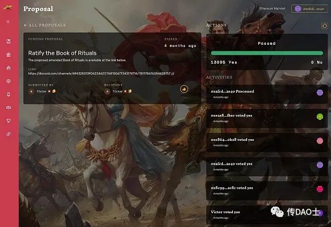Refresh actions using the top-right reload icon
This screenshot has height=227, width=331.
(324, 26)
